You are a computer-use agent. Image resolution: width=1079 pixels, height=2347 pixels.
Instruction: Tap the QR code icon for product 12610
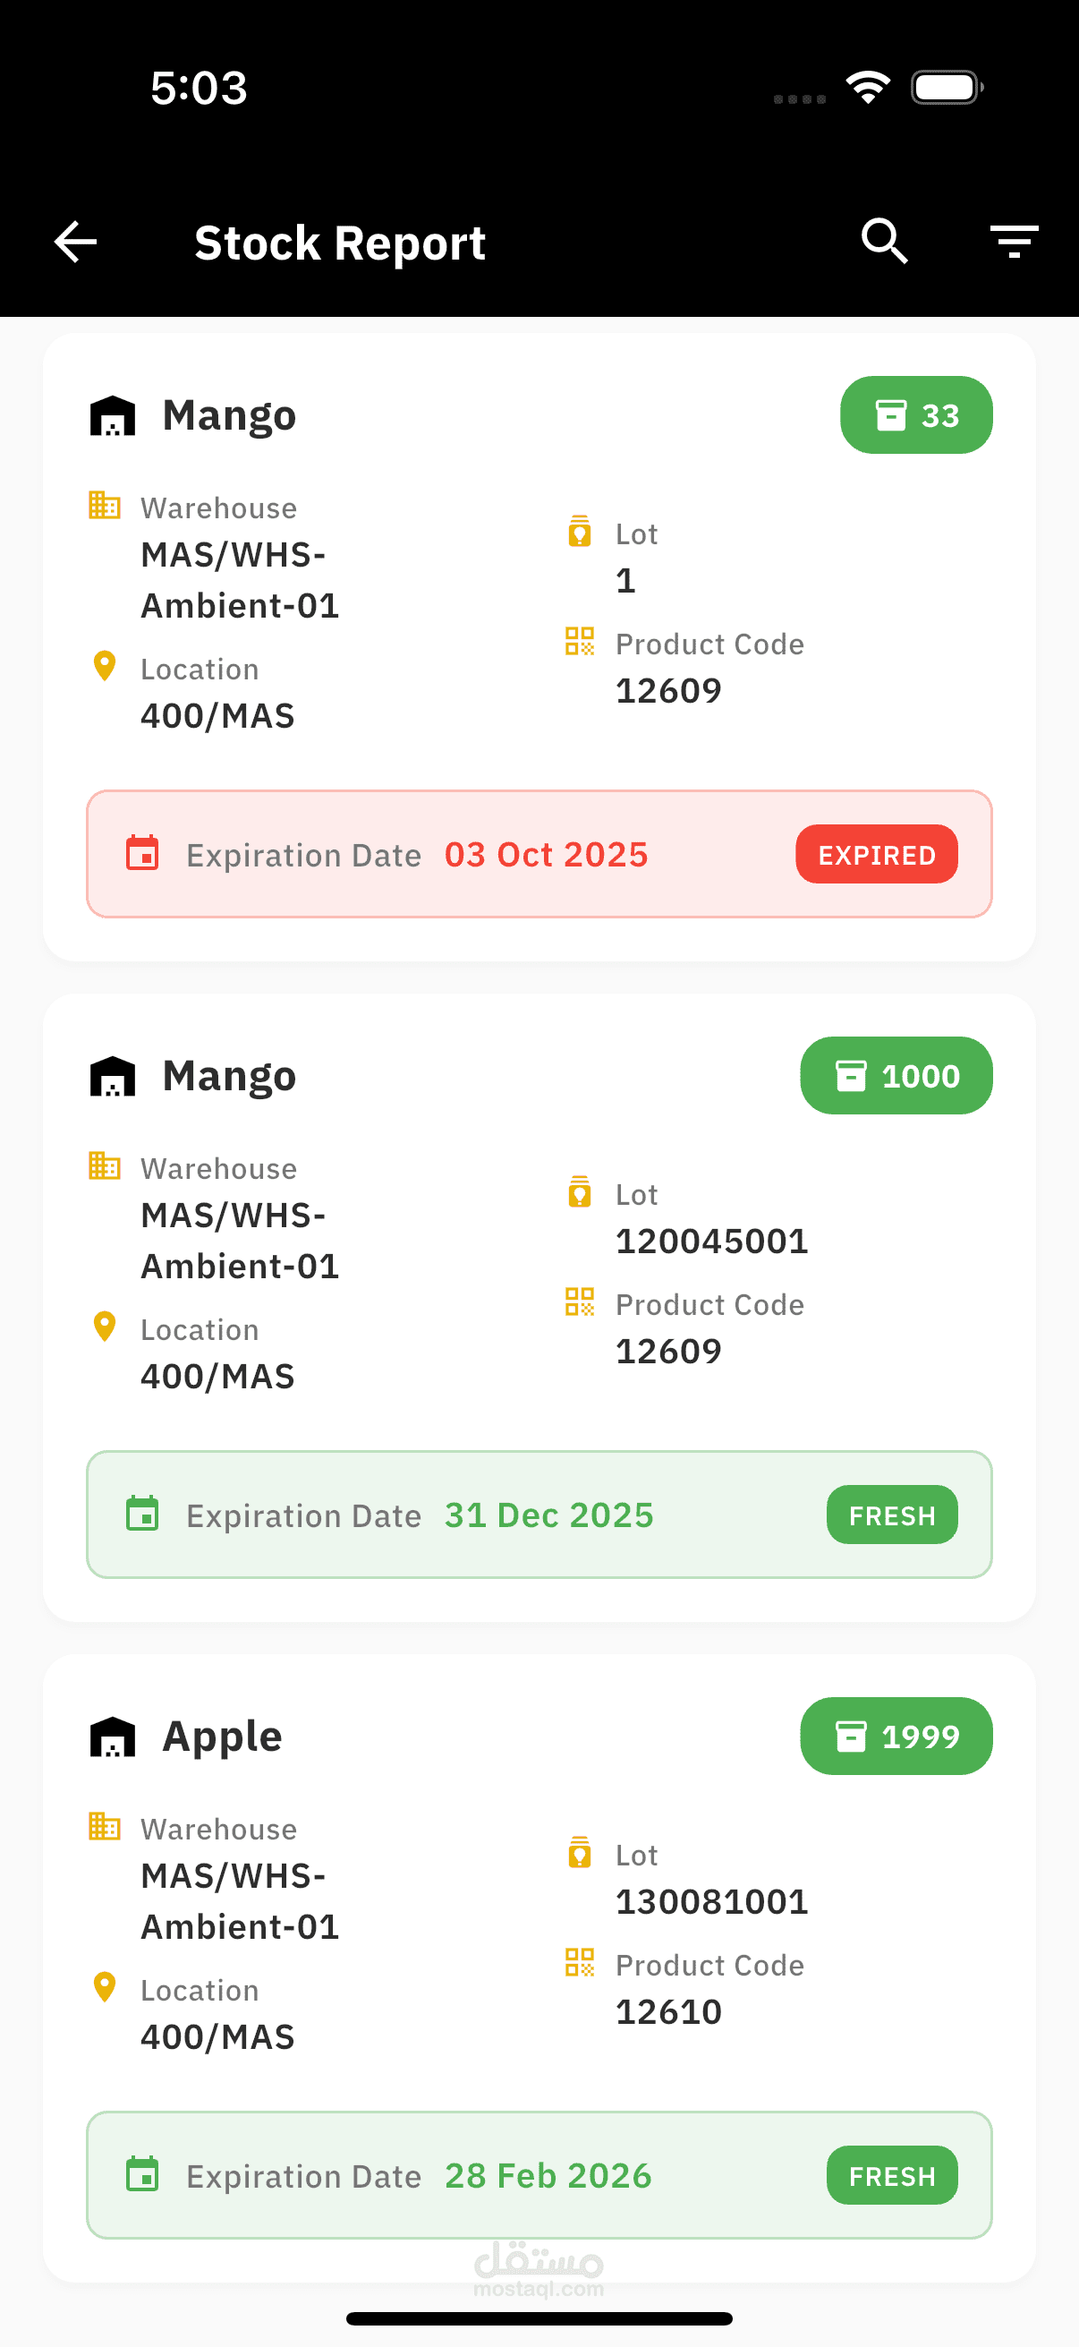pos(579,1962)
